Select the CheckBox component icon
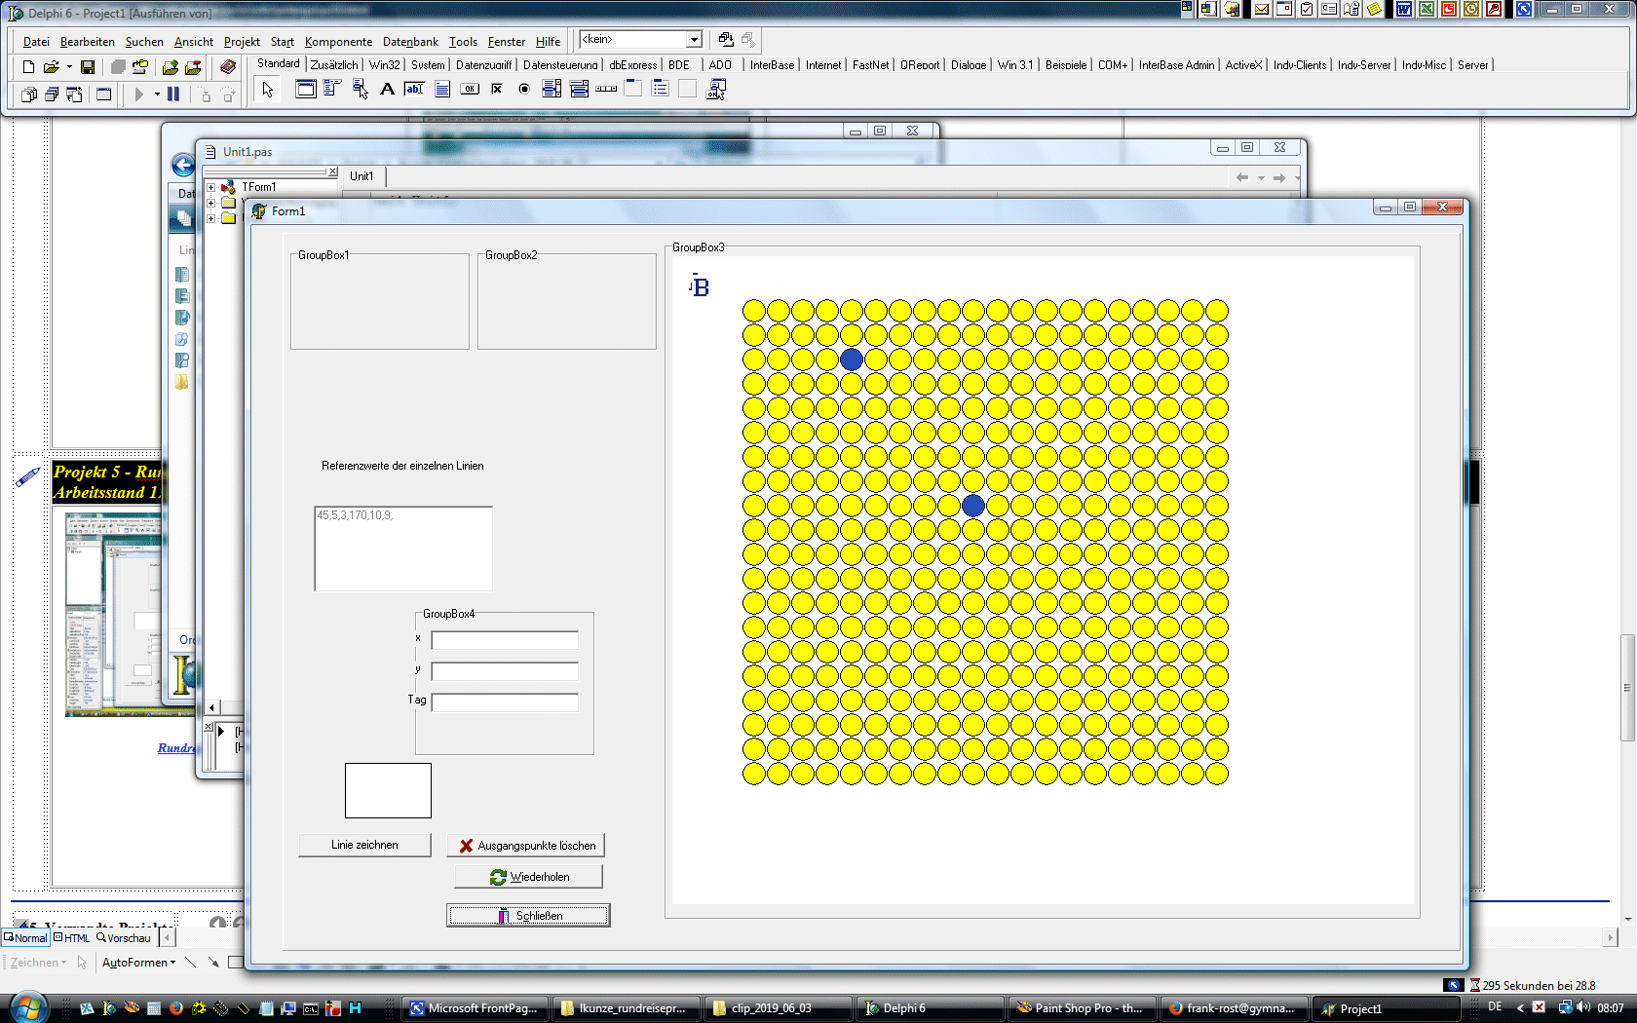Screen dimensions: 1637x1023 497,89
